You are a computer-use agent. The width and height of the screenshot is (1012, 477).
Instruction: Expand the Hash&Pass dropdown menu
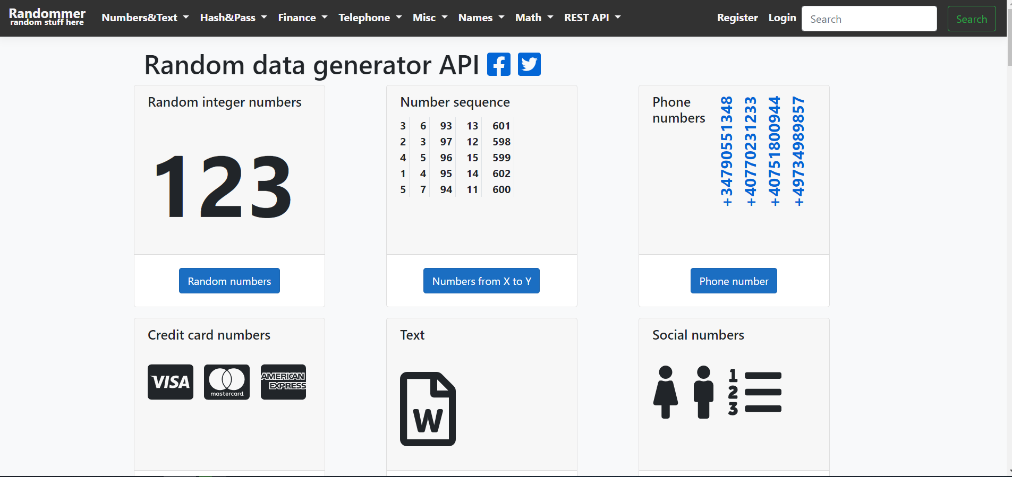[233, 18]
